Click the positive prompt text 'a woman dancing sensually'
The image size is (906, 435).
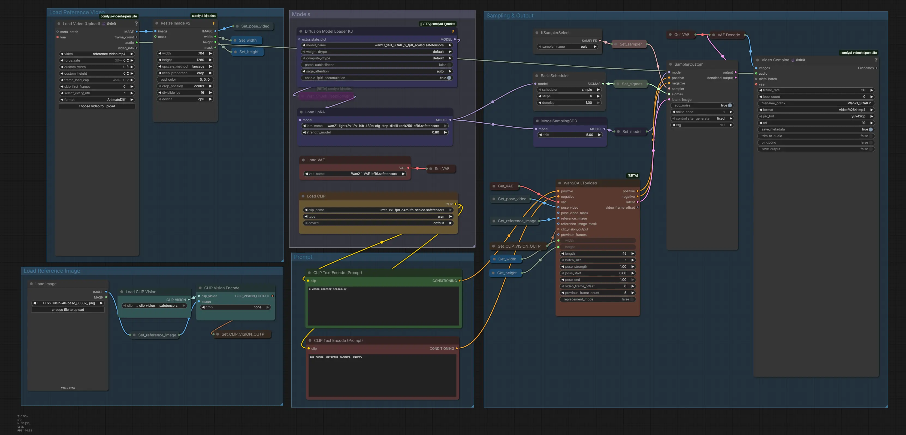327,289
